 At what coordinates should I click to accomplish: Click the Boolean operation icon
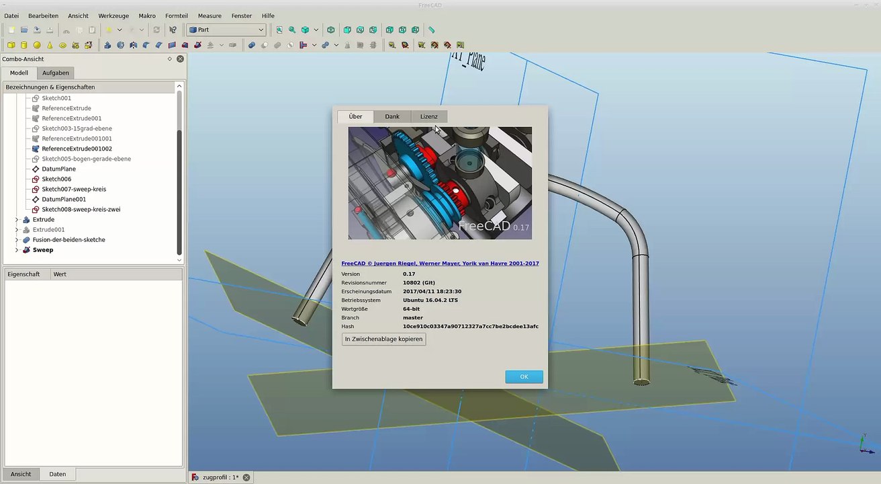point(251,45)
